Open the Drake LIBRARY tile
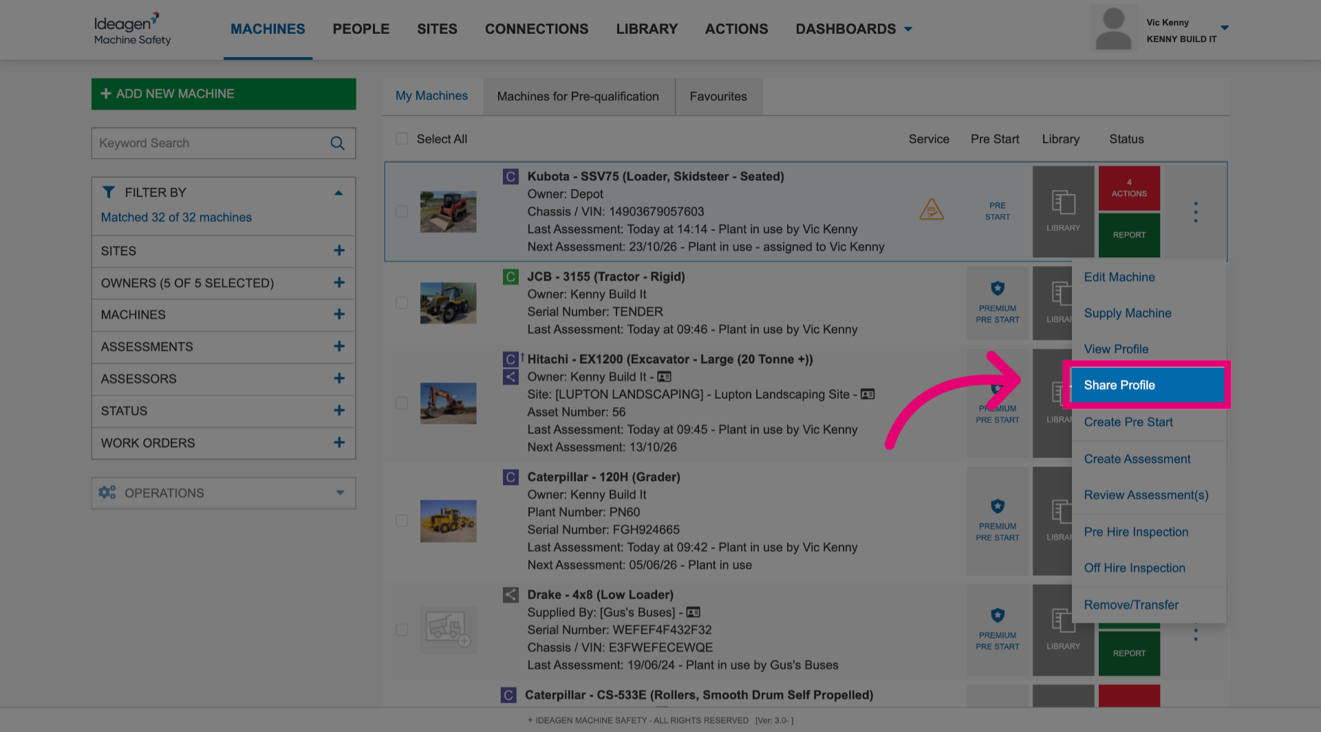This screenshot has width=1321, height=732. pos(1063,629)
